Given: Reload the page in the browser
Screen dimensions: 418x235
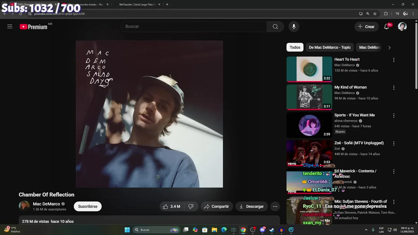Looking at the screenshot, I should click(x=20, y=14).
